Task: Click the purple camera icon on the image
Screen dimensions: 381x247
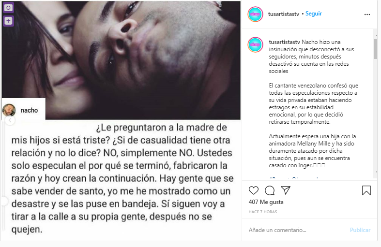Action: [x=9, y=8]
